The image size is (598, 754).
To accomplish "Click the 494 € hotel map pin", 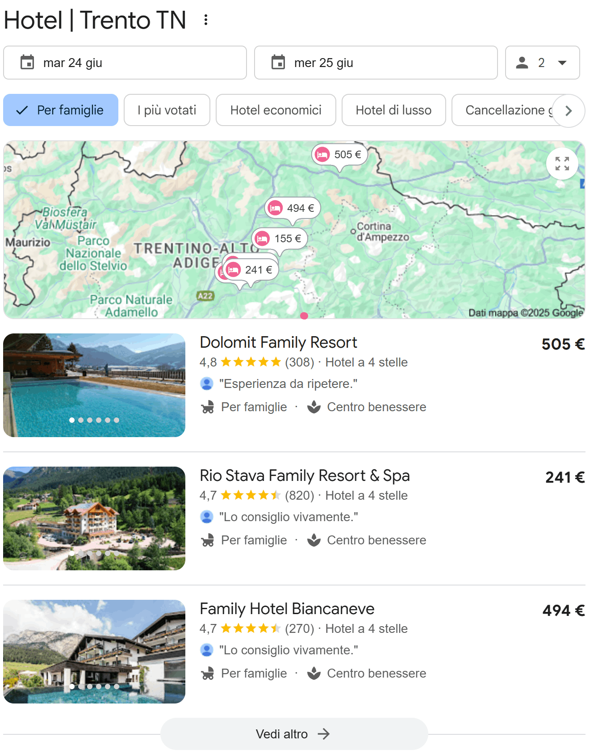I will pyautogui.click(x=293, y=208).
